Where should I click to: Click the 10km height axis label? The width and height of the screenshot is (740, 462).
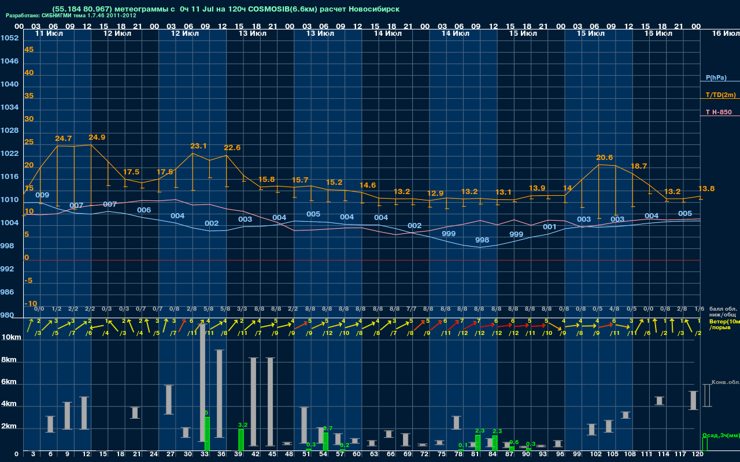pyautogui.click(x=12, y=337)
